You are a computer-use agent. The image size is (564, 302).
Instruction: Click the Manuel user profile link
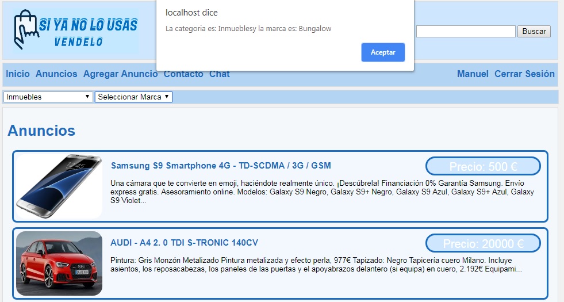click(473, 74)
